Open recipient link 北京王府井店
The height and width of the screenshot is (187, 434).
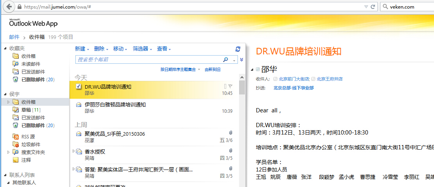(x=330, y=79)
